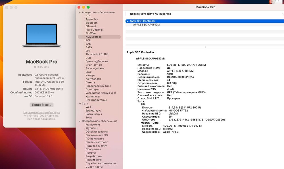Select Thunderbolt/USB4 in the sidebar

tap(97, 54)
